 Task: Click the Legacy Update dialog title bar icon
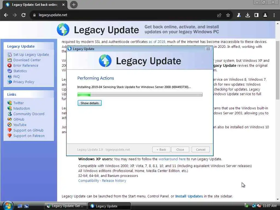pos(70,49)
